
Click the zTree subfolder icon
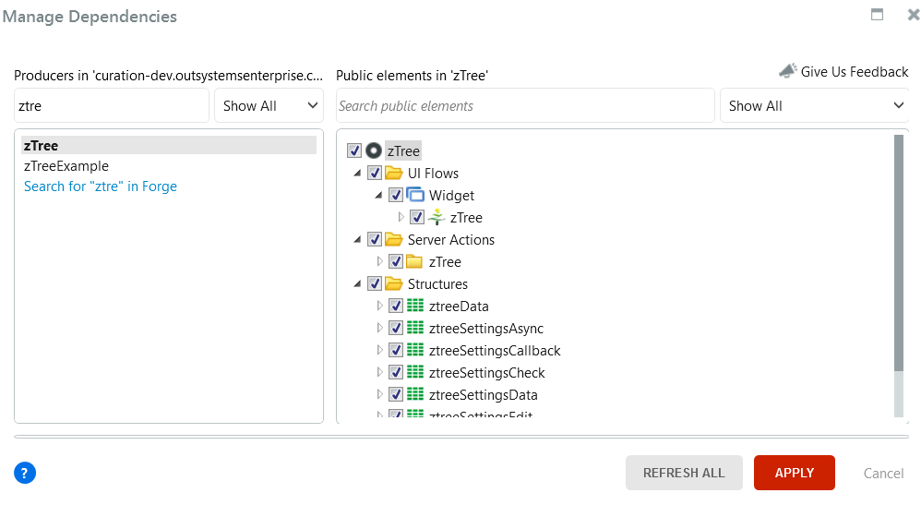[414, 261]
